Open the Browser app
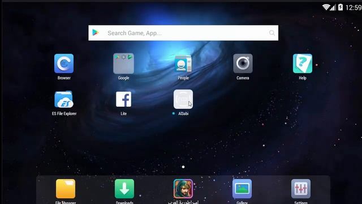The height and width of the screenshot is (204, 362). point(64,63)
